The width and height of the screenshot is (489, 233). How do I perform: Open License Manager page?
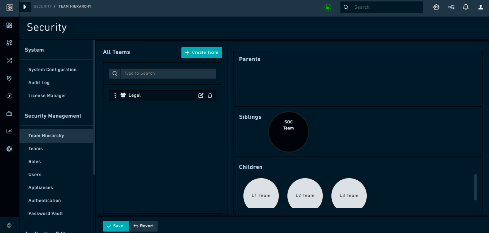coord(47,96)
